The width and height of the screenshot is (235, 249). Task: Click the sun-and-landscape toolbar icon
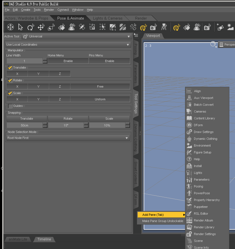230,27
